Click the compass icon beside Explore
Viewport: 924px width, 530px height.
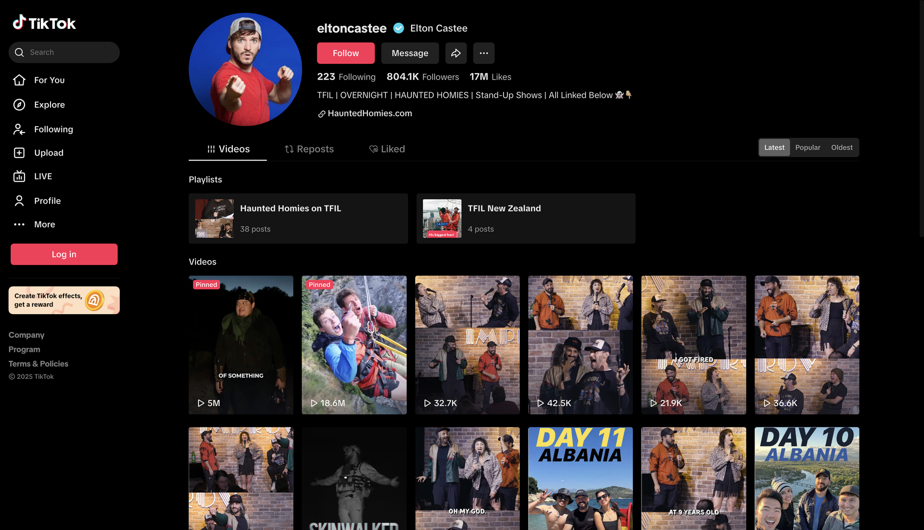point(19,105)
